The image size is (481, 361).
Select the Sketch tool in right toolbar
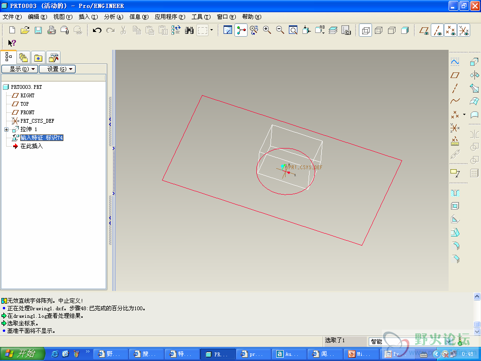point(455,62)
